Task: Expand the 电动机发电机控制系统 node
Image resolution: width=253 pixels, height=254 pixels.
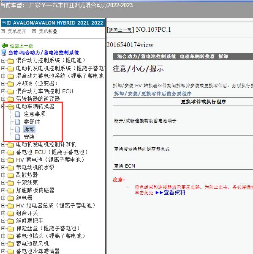Action: 3,68
